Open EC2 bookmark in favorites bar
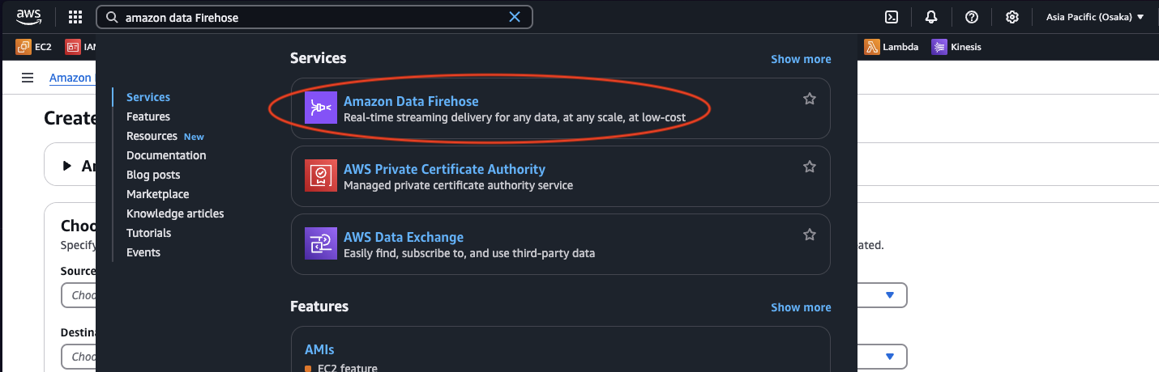The width and height of the screenshot is (1159, 372). pos(33,47)
